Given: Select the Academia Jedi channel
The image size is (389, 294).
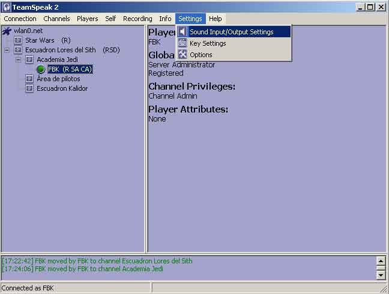Looking at the screenshot, I should (57, 60).
